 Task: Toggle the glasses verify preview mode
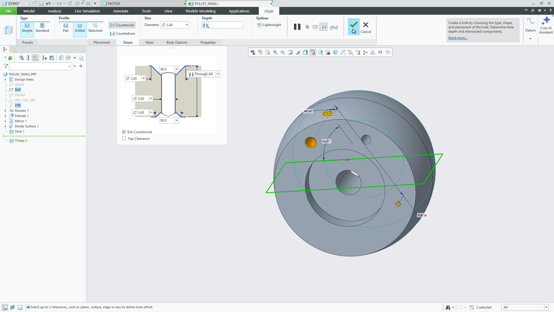(334, 27)
